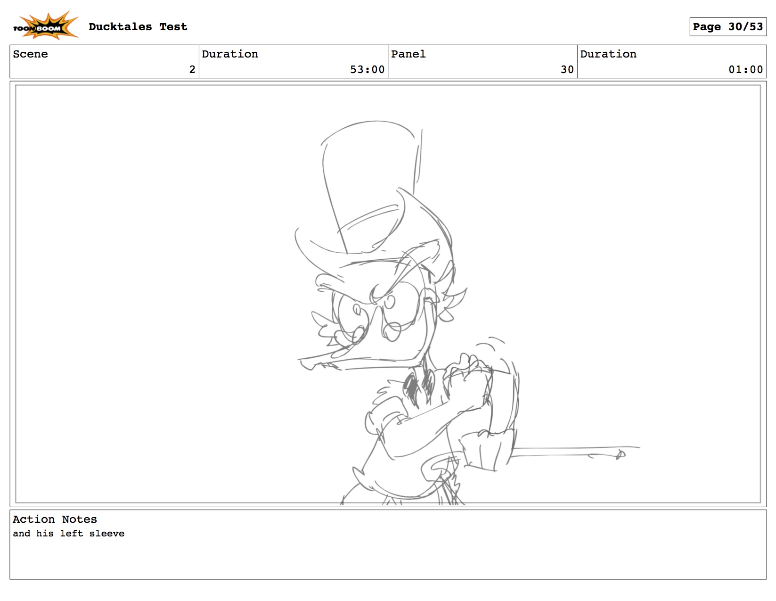
Task: Click the Panel header label
Action: 408,54
